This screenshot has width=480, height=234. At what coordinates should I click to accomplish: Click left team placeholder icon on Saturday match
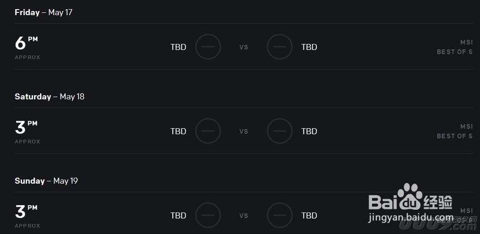point(208,131)
